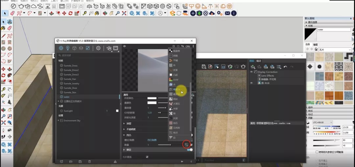
Task: Click the save image icon in frame buffer
Action: tap(203, 66)
